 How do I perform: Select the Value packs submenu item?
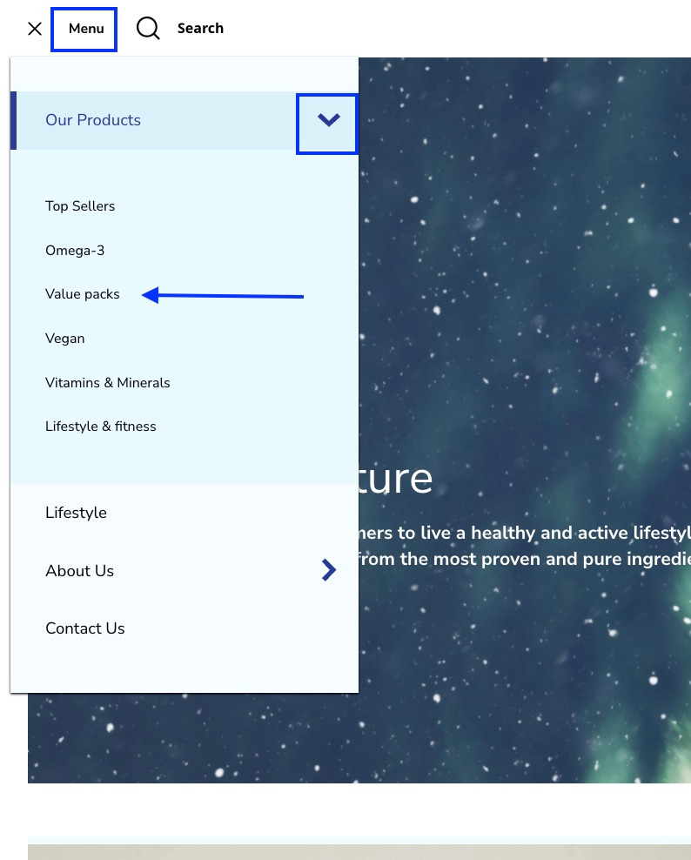pos(83,294)
